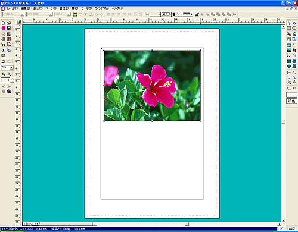
Task: Click vertical scrollbar up arrow
Action: click(x=284, y=27)
